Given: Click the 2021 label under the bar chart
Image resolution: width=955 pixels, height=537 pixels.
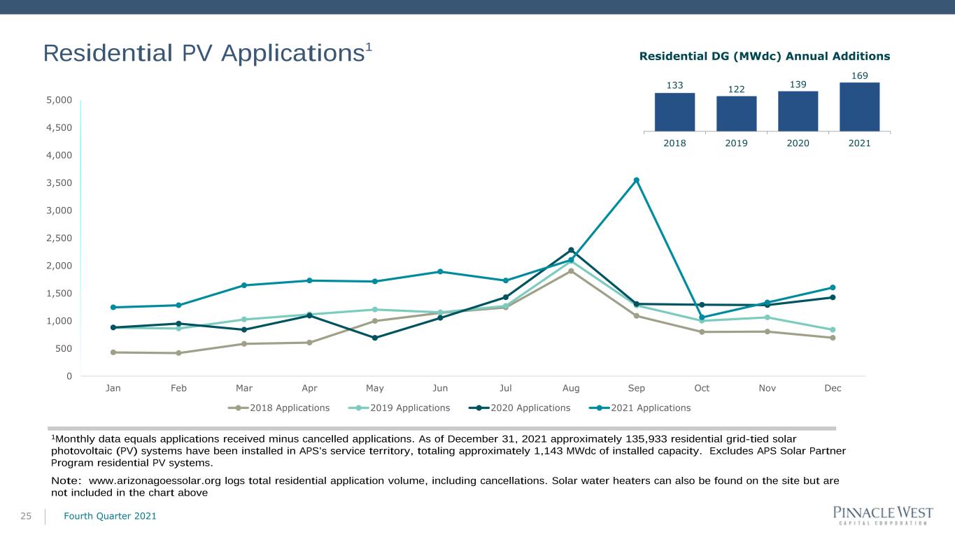Looking at the screenshot, I should (860, 143).
